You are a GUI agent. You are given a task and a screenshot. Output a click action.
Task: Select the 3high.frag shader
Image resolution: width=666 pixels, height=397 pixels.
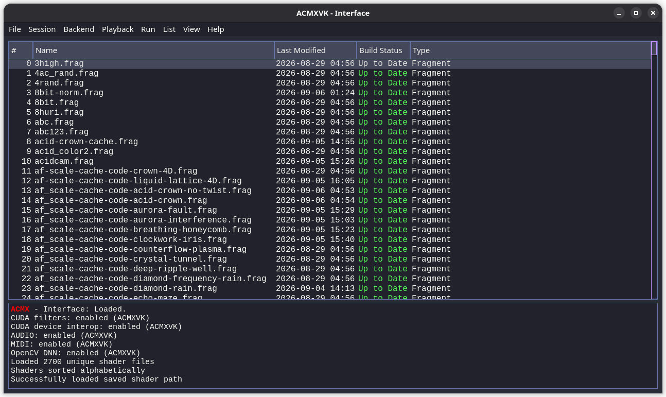point(330,64)
